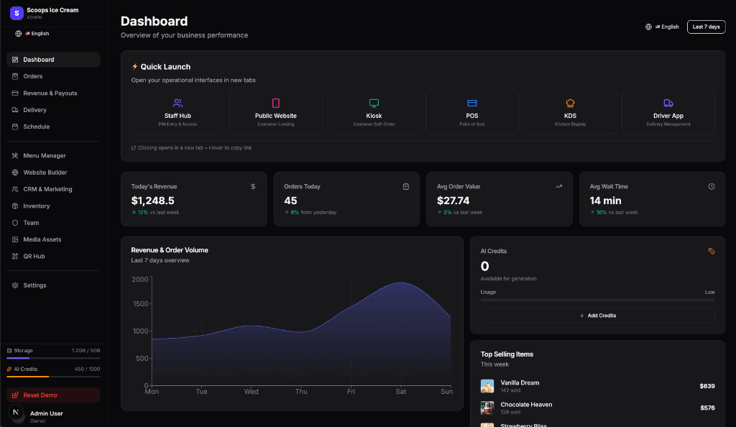Launch the Driver App

668,111
